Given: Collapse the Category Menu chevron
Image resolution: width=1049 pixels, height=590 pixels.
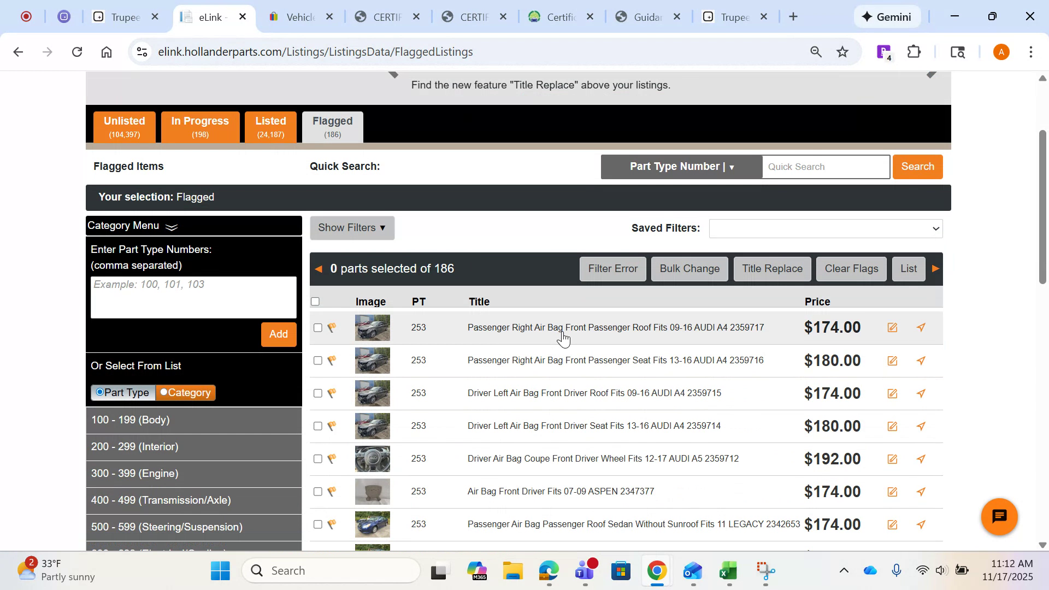Looking at the screenshot, I should coord(171,227).
